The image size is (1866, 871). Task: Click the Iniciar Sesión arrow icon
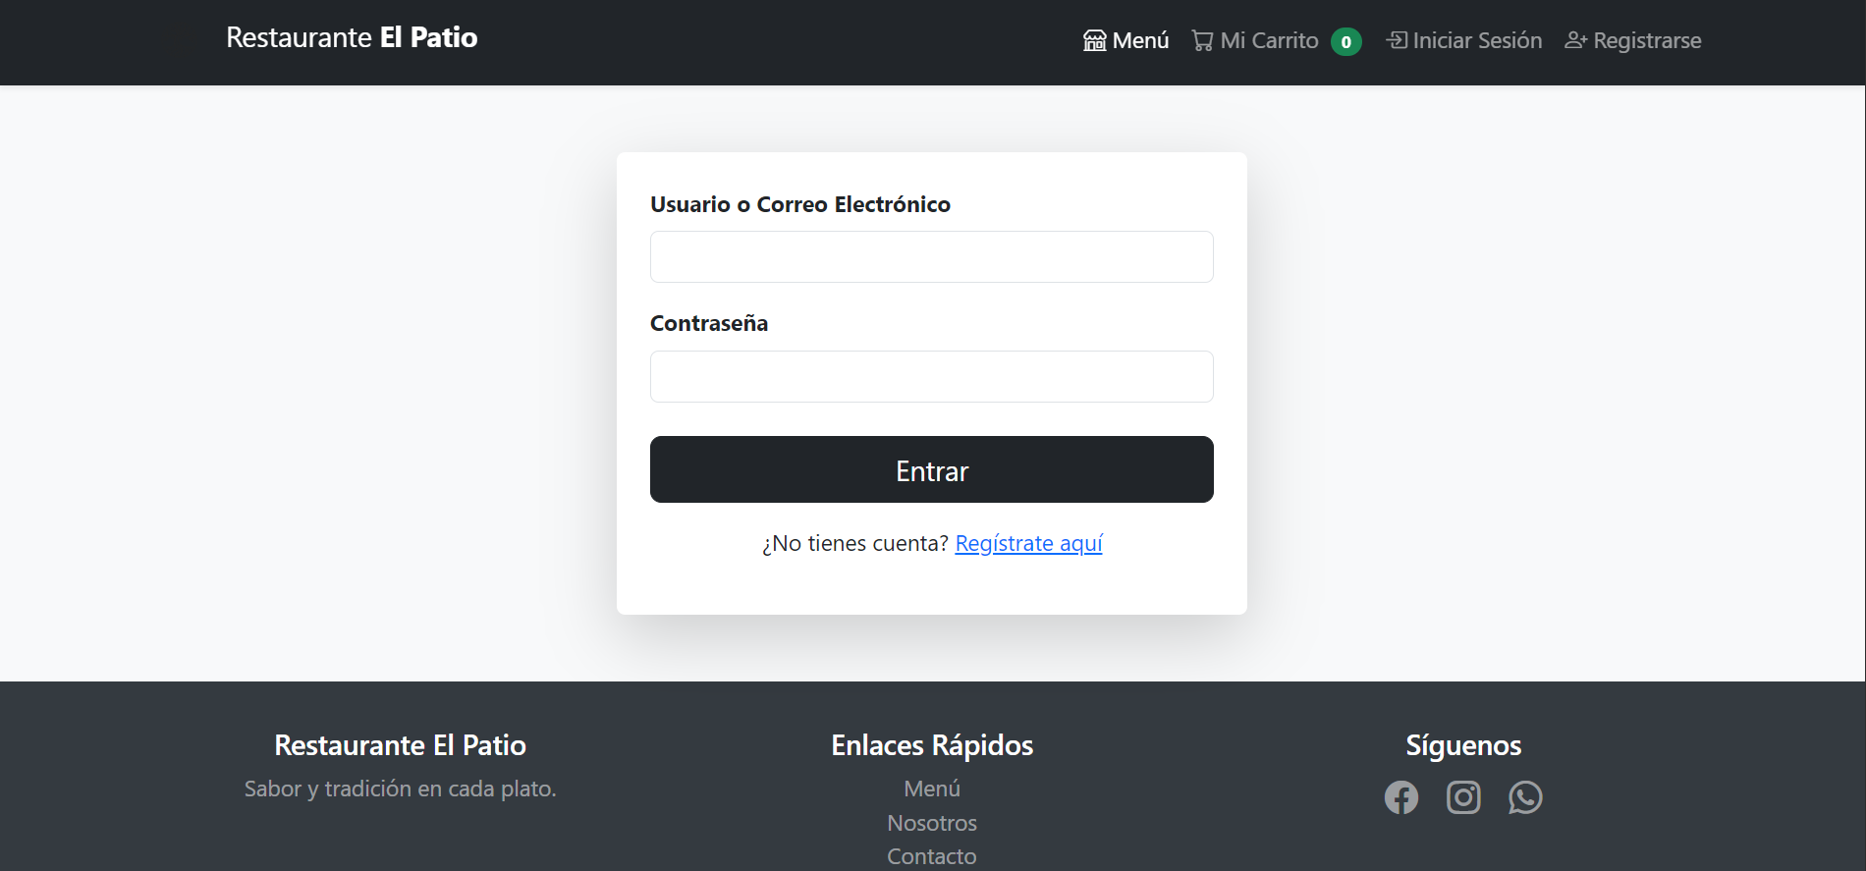1396,40
